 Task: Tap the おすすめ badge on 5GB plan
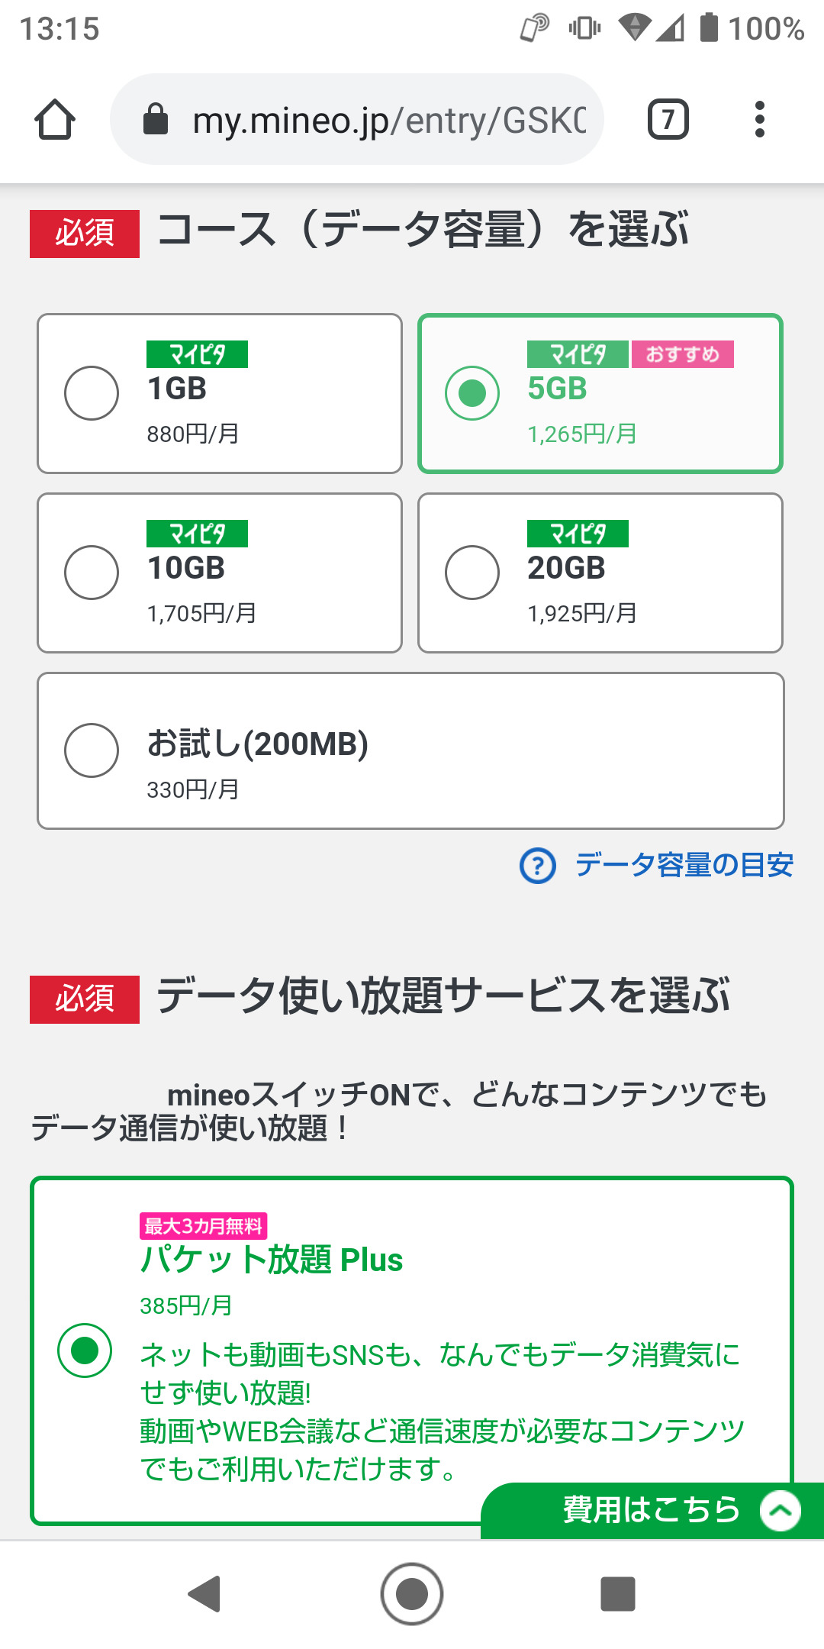point(683,354)
